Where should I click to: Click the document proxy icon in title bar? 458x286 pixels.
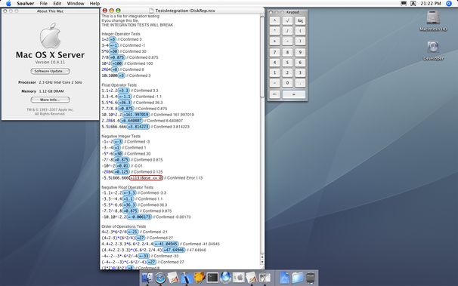pyautogui.click(x=151, y=11)
